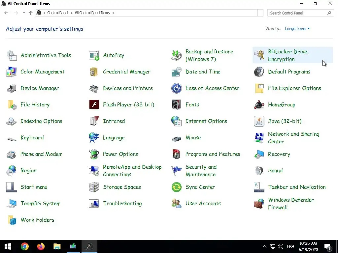Click the taskbar volume icon

click(x=281, y=246)
